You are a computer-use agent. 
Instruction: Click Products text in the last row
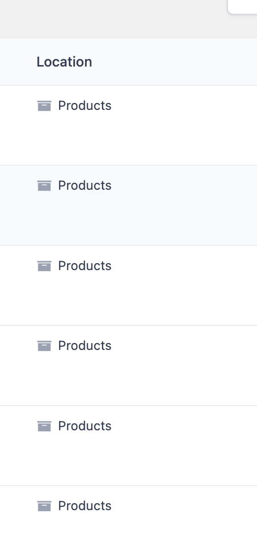coord(85,506)
